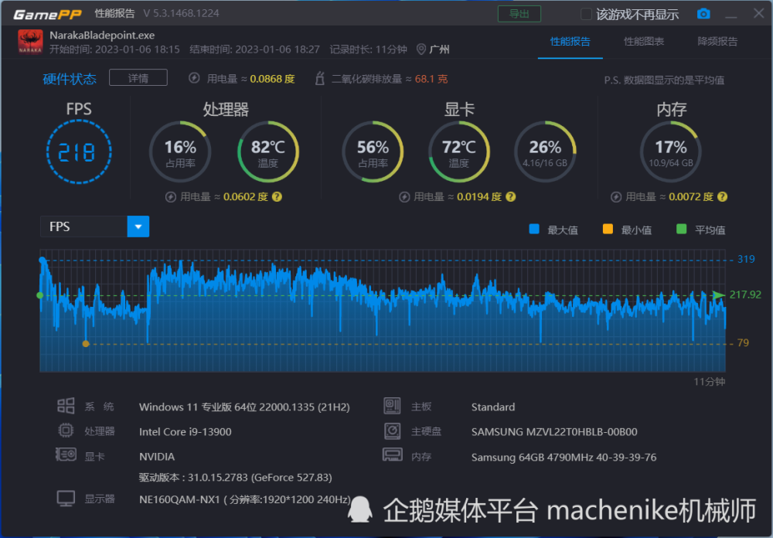Click the power icon next to 用电量 0.0868
Screen dimensions: 773x538
pyautogui.click(x=194, y=78)
